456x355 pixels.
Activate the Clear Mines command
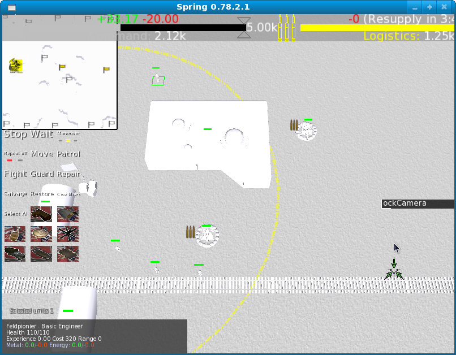coord(68,194)
